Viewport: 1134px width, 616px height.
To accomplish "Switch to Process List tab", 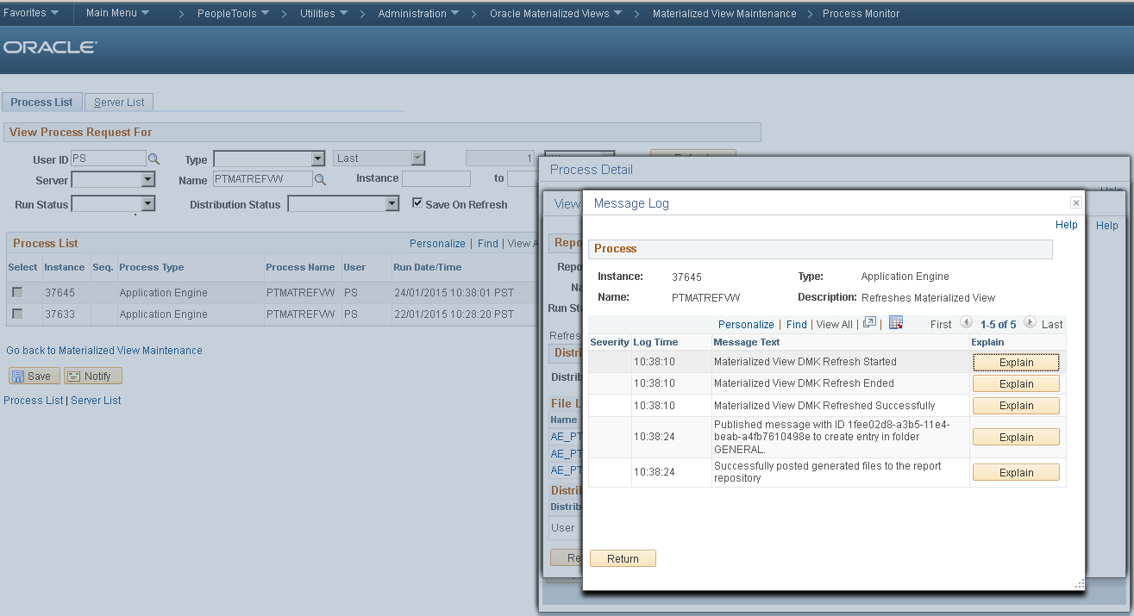I will tap(41, 102).
